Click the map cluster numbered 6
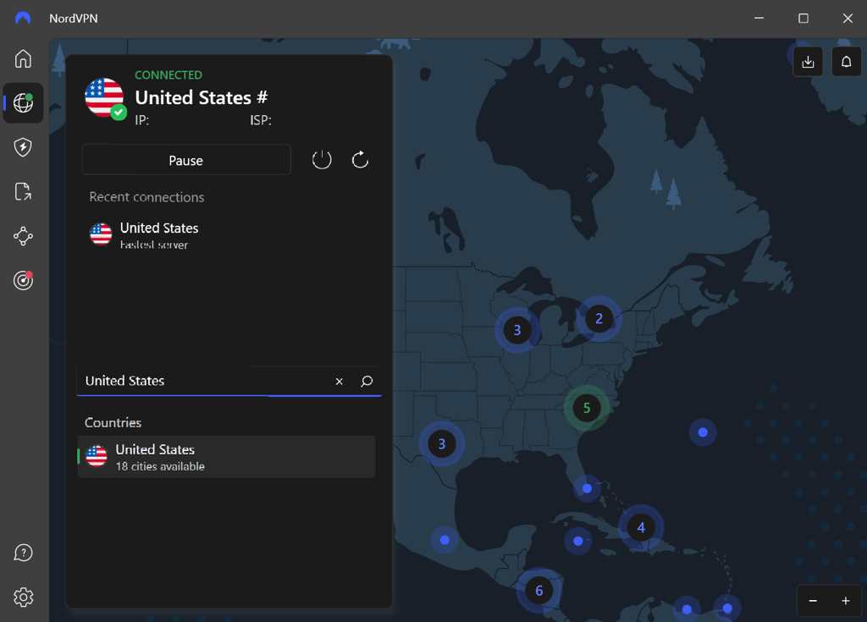 539,591
